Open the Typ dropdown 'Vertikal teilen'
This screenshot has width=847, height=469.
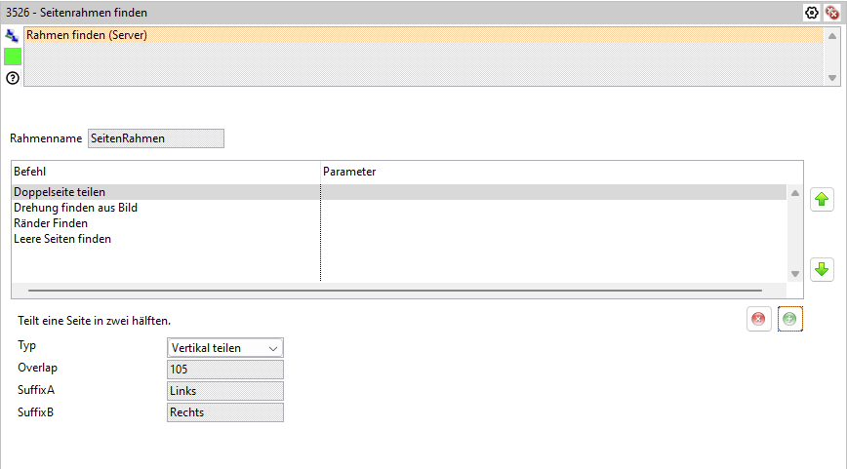[225, 348]
